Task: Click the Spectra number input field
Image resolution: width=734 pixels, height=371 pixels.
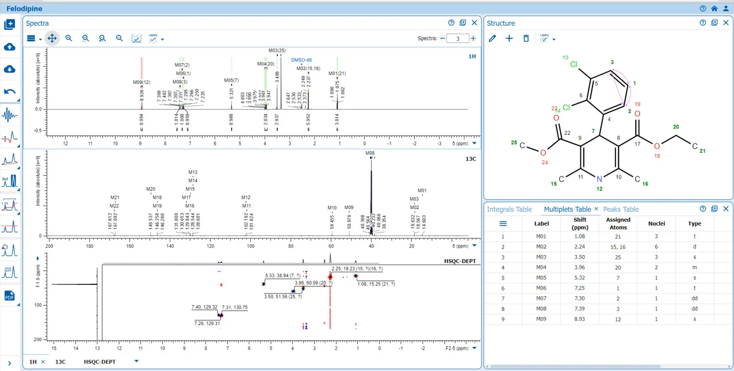Action: pyautogui.click(x=458, y=38)
